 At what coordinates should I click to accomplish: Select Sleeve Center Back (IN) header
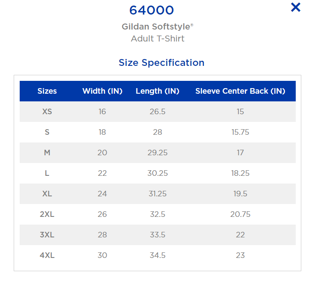240,91
